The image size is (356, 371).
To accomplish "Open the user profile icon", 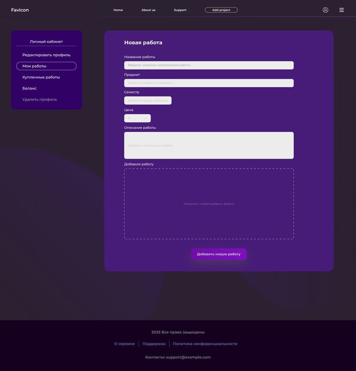I will pyautogui.click(x=325, y=10).
